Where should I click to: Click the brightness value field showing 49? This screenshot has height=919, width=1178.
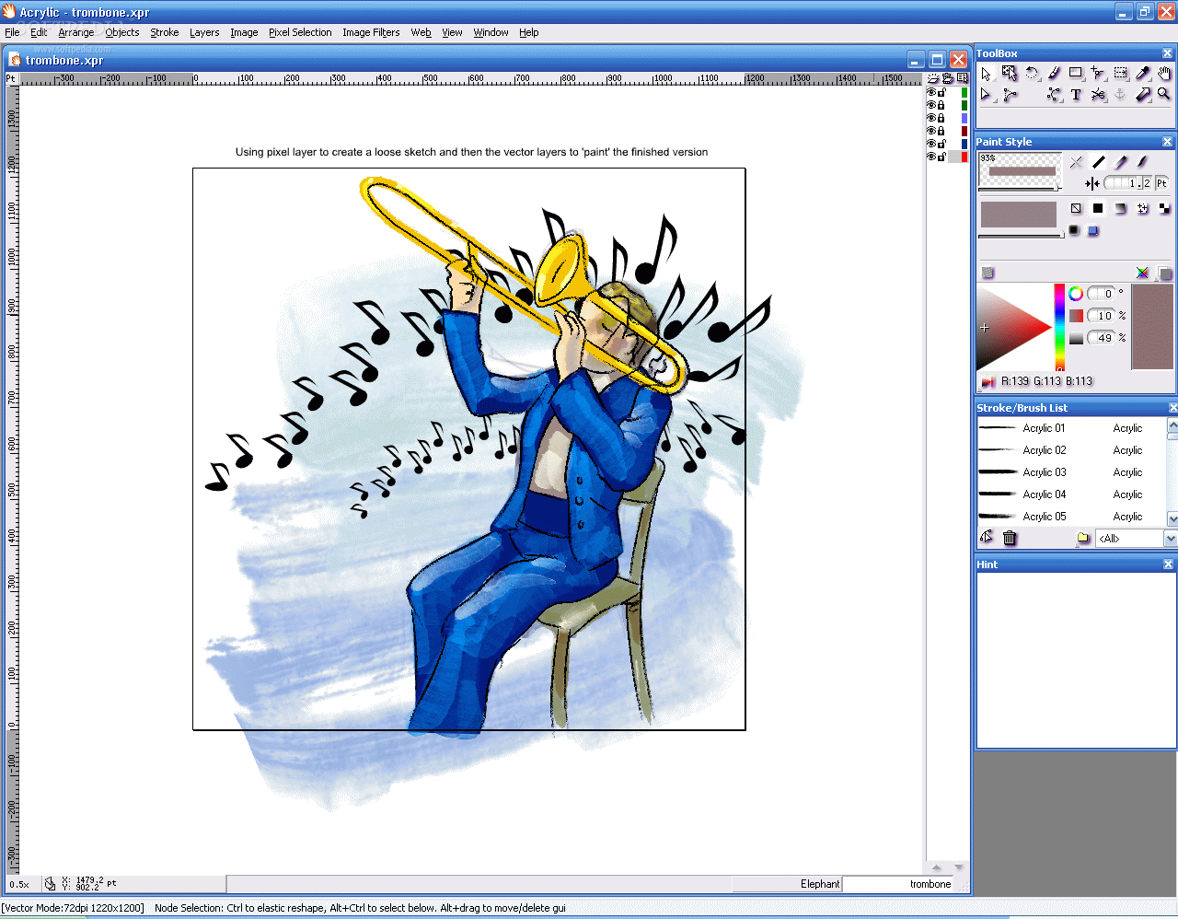[x=1103, y=338]
